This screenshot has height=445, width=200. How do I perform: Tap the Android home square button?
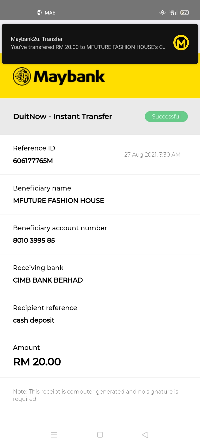coord(100,435)
